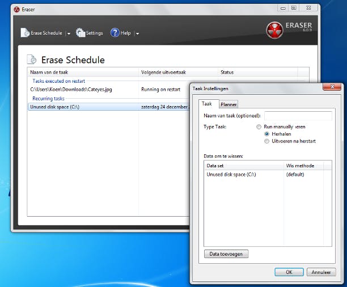Click the Wis methode column header

click(304, 166)
